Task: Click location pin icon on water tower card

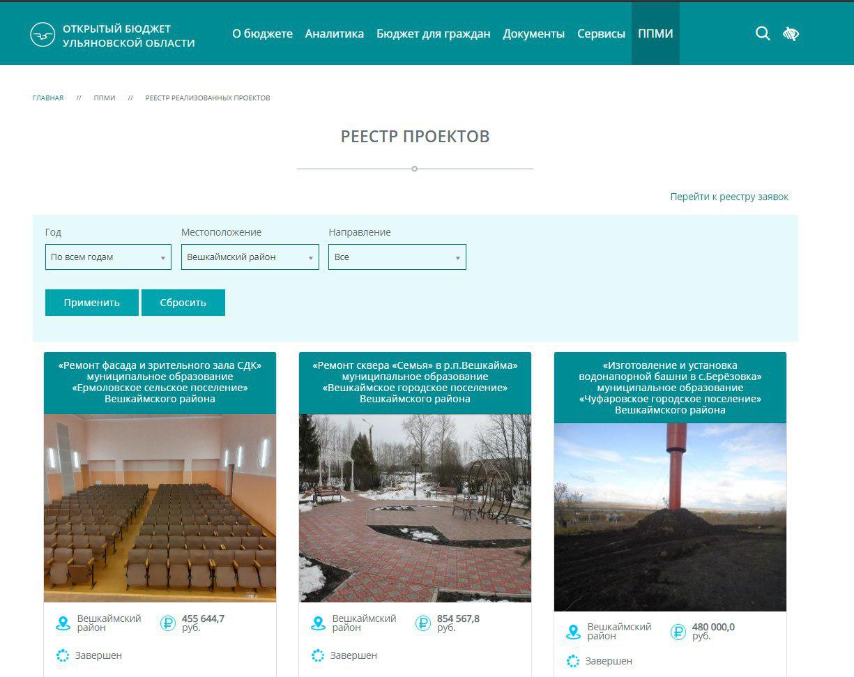Action: click(x=574, y=632)
